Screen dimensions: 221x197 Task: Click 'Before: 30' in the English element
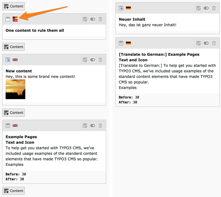(x=16, y=174)
